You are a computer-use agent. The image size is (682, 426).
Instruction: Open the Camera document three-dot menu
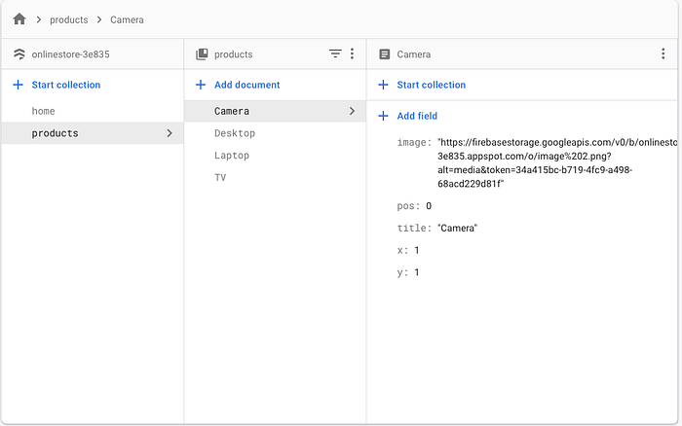pos(663,54)
